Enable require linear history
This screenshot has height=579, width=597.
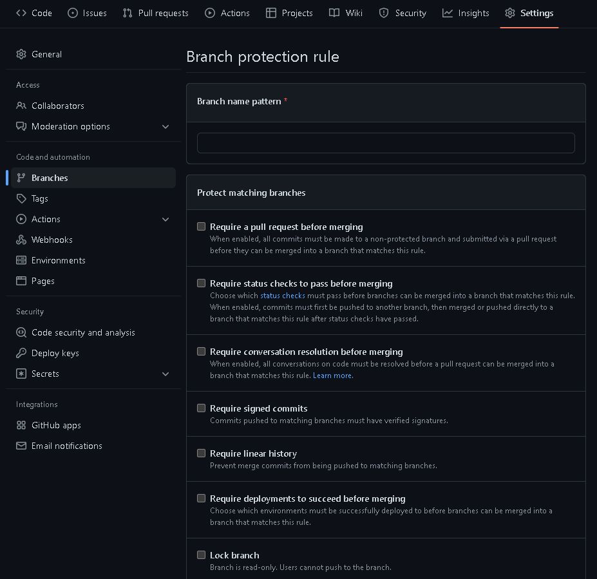pyautogui.click(x=201, y=453)
